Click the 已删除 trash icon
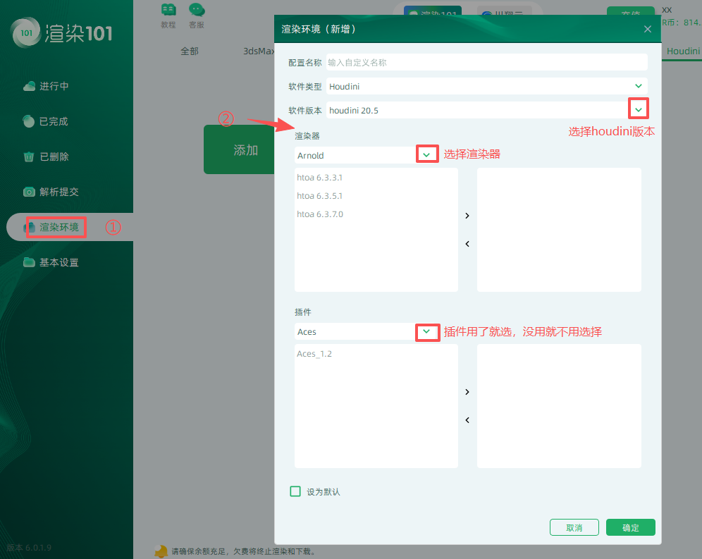702x559 pixels. tap(29, 156)
